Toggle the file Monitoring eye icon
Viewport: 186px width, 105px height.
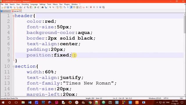(87, 7)
